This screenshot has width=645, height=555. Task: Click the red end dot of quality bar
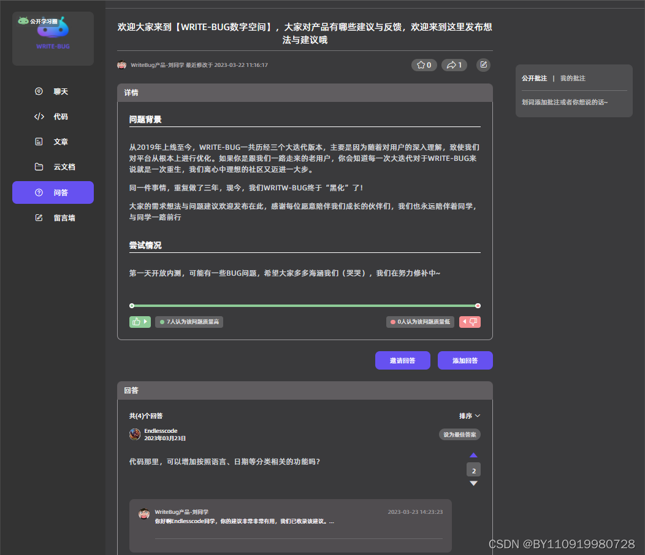478,306
